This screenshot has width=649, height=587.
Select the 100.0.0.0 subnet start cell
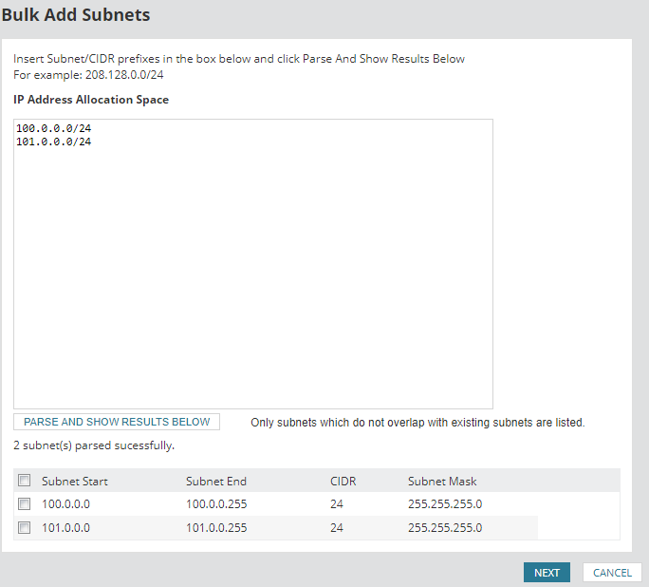click(65, 504)
